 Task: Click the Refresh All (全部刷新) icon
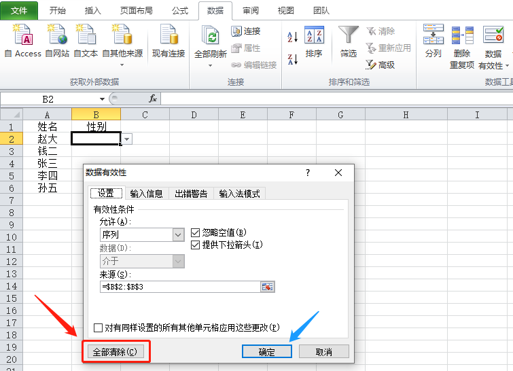[210, 35]
